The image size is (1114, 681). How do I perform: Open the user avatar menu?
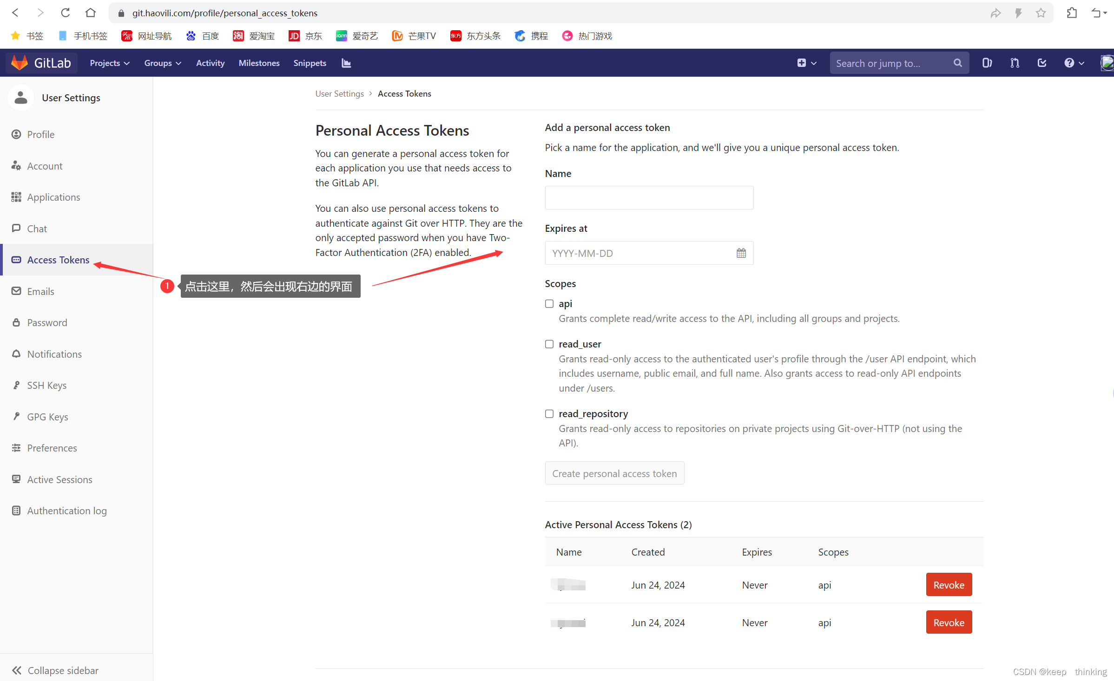pos(1107,62)
